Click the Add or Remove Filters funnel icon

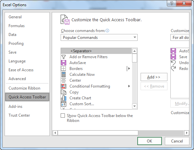(64, 57)
